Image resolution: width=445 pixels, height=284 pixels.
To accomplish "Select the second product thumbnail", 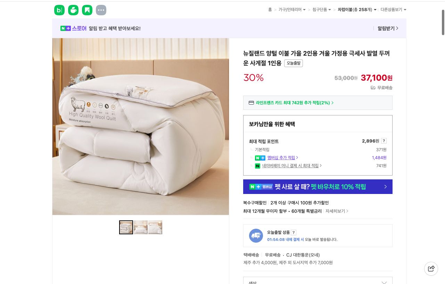I will point(140,227).
